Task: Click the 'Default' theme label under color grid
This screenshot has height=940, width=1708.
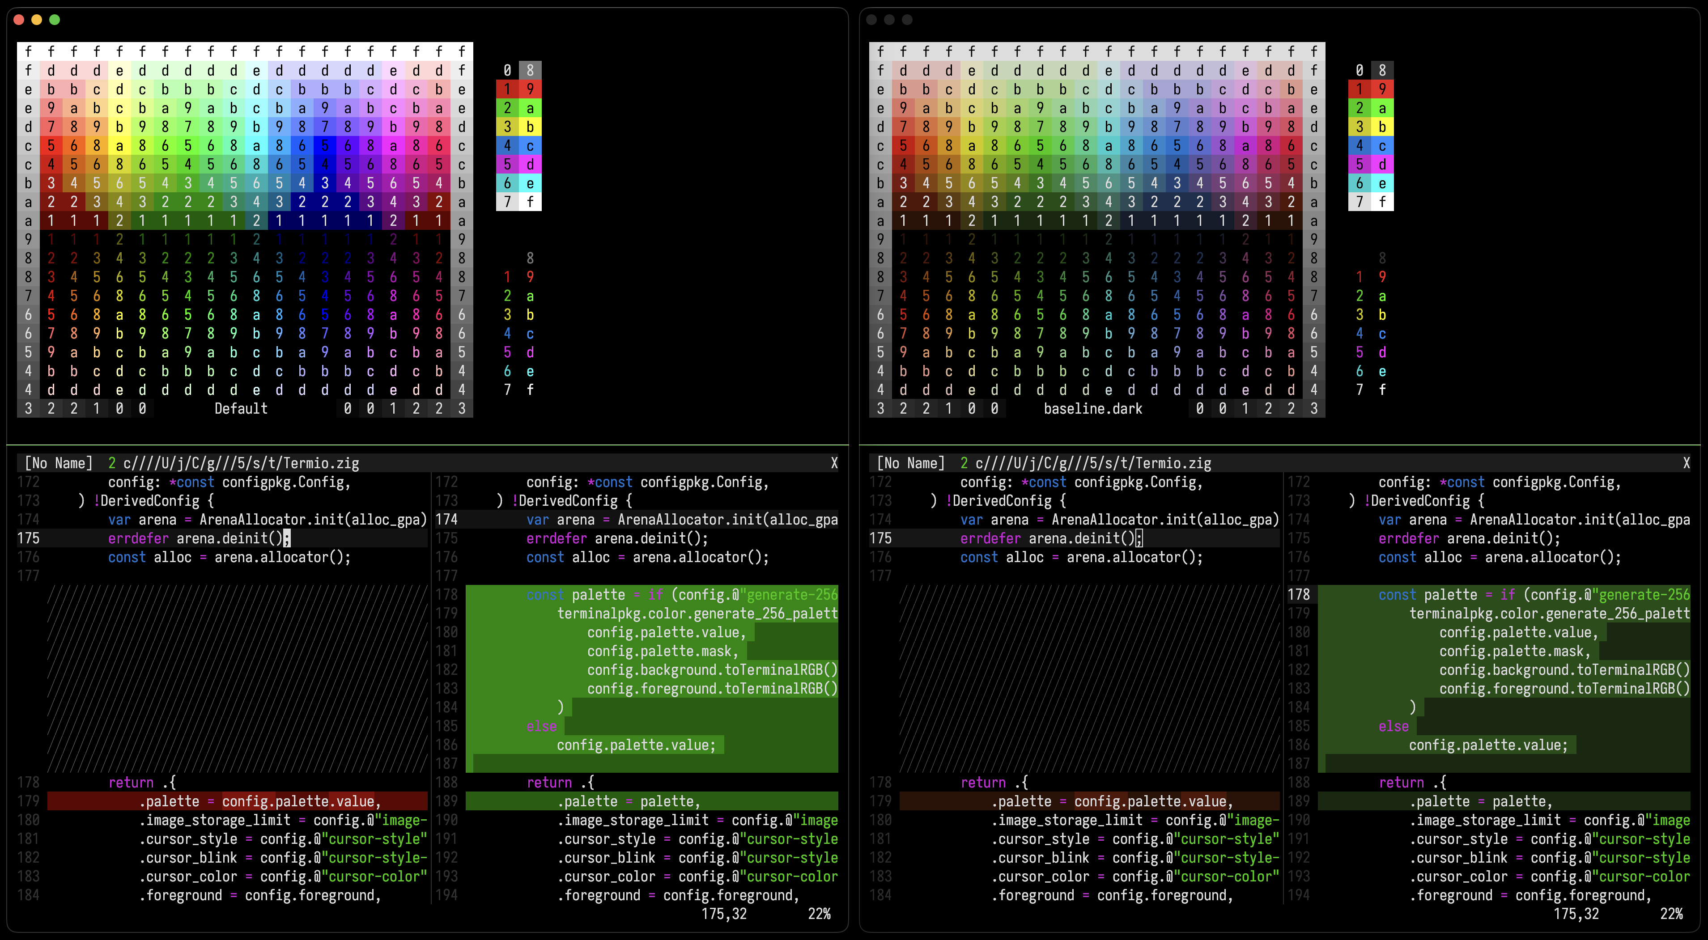Action: click(241, 408)
